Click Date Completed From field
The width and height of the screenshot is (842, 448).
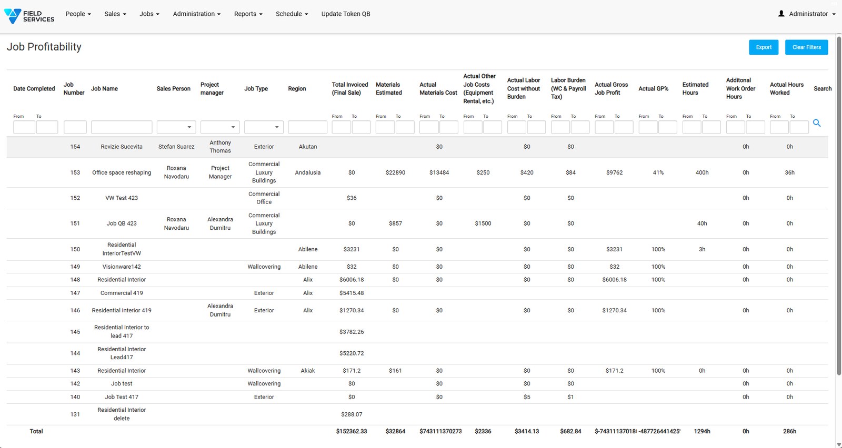coord(24,127)
